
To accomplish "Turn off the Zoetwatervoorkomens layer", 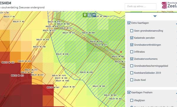I will click(x=132, y=59).
